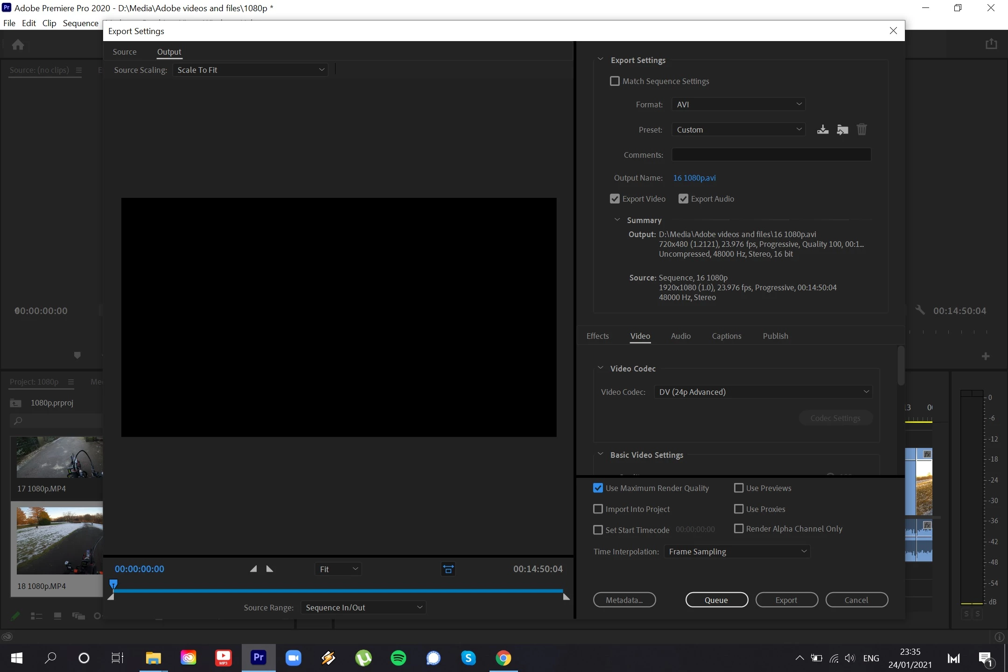The width and height of the screenshot is (1008, 672).
Task: Switch to the Source tab
Action: pyautogui.click(x=125, y=52)
